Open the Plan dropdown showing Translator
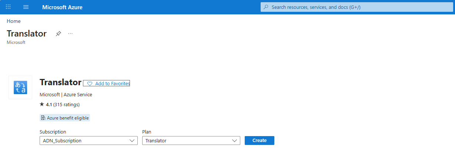 (x=191, y=141)
